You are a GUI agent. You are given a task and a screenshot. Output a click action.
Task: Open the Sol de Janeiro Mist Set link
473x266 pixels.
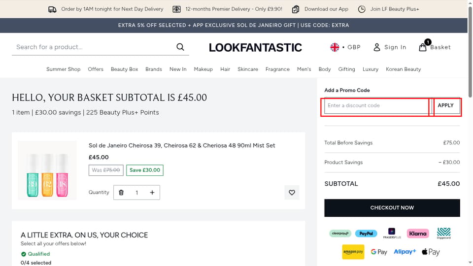tap(182, 145)
